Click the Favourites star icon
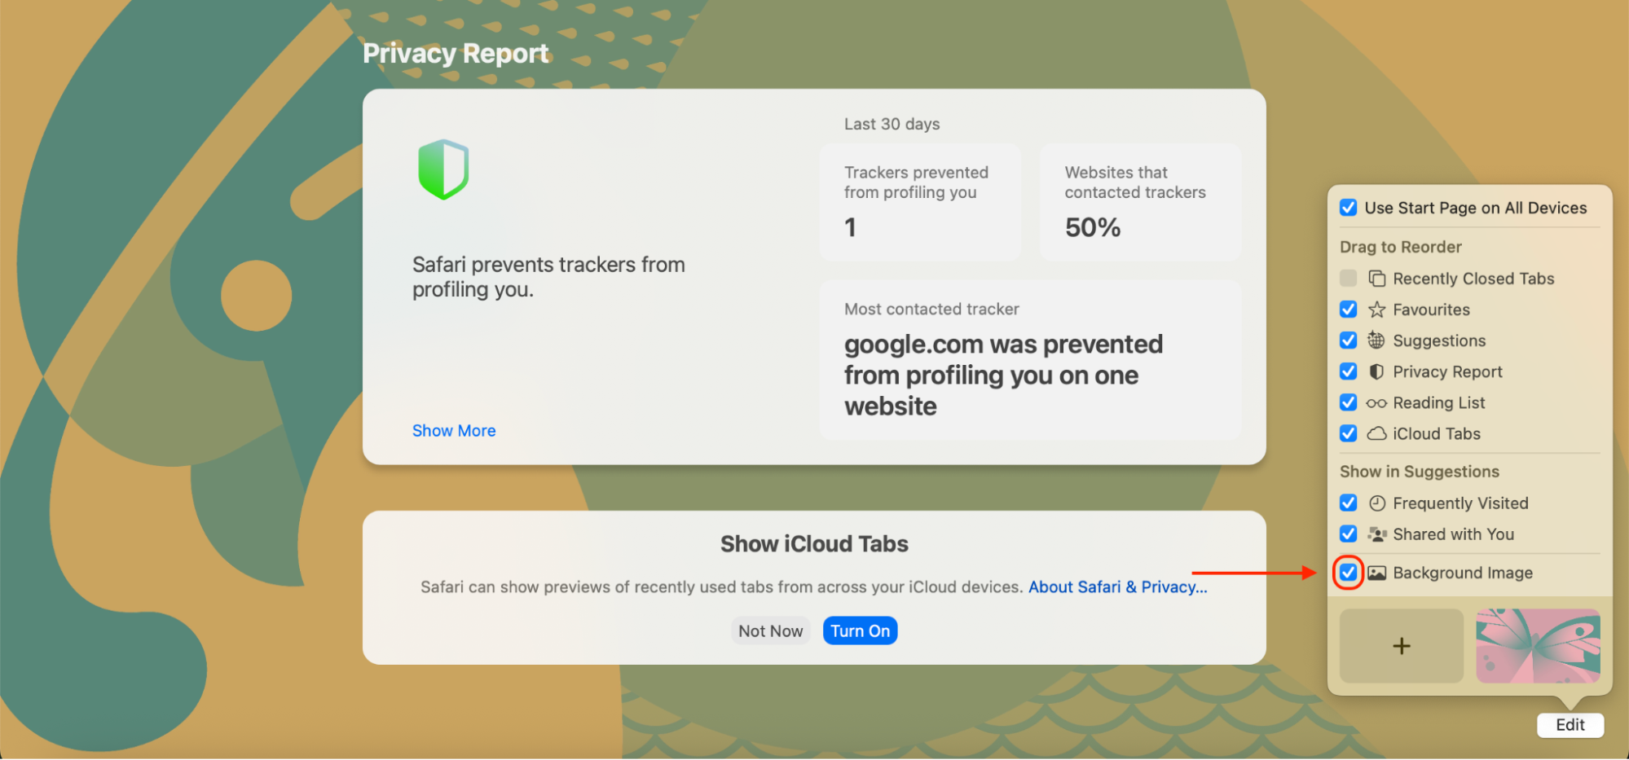1629x760 pixels. click(x=1376, y=310)
